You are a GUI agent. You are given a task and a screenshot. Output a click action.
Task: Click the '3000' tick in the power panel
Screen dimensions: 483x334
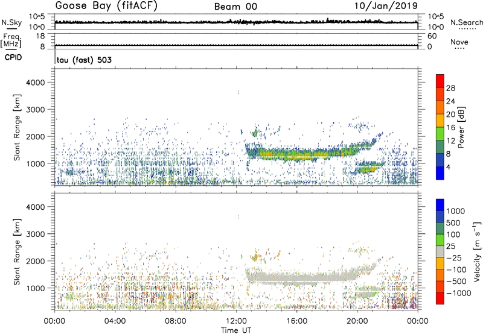36,110
